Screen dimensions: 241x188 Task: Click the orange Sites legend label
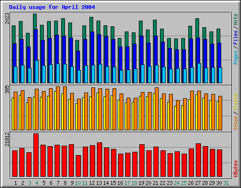coord(235,123)
